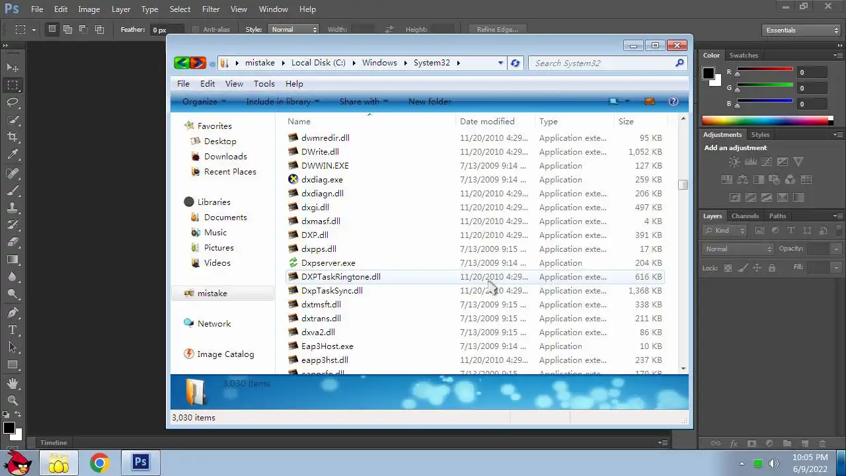Click the Refine Edge button

[x=498, y=29]
